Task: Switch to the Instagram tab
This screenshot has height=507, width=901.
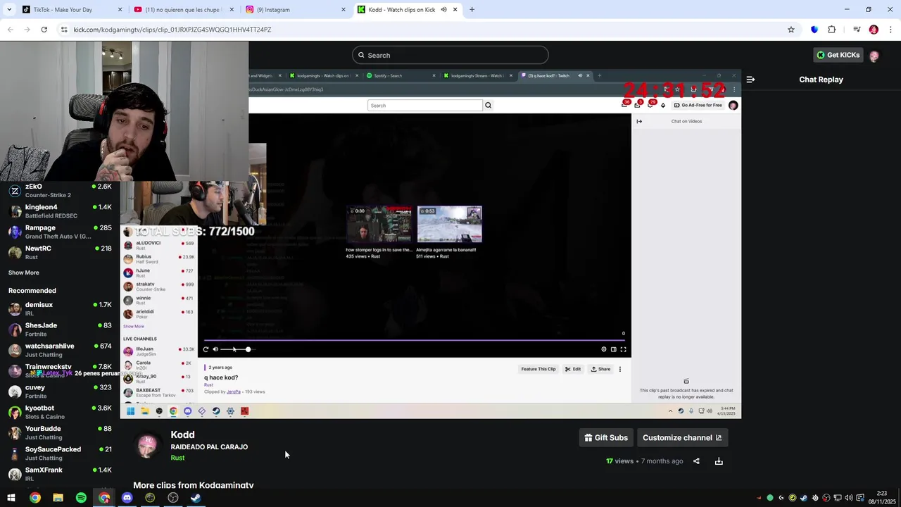Action: [296, 10]
